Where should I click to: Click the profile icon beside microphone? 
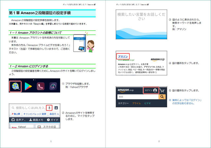pos(56,108)
